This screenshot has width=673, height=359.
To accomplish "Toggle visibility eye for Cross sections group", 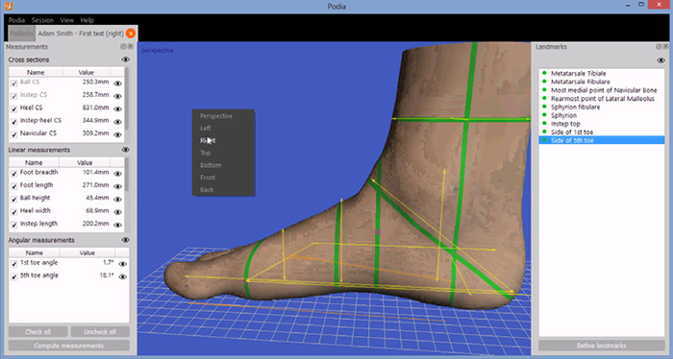I will point(125,60).
